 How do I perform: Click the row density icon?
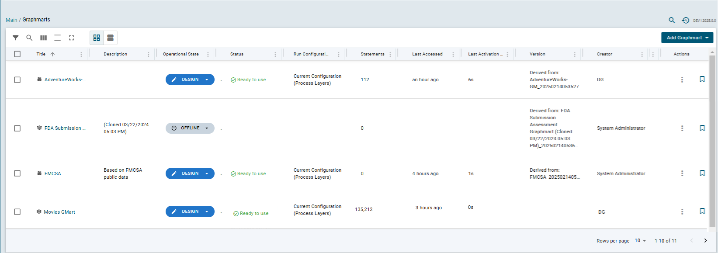(57, 38)
